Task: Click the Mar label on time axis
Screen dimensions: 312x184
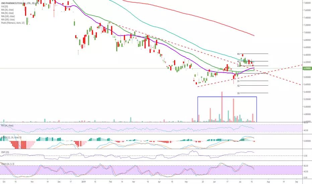Action: click(134, 182)
